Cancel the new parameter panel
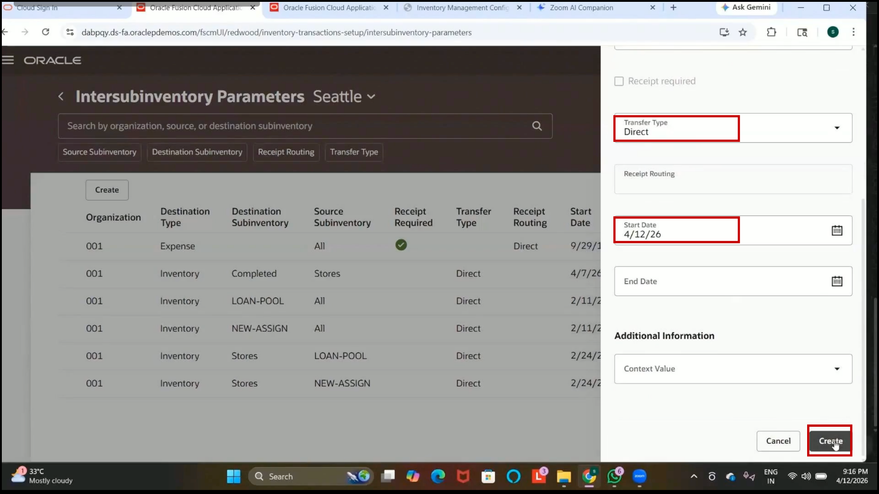The image size is (879, 494). click(x=778, y=441)
